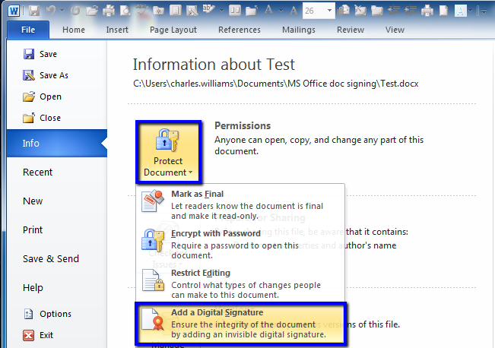Open dropdown arrow beside text effects 'A'
The width and height of the screenshot is (495, 348).
click(x=471, y=11)
